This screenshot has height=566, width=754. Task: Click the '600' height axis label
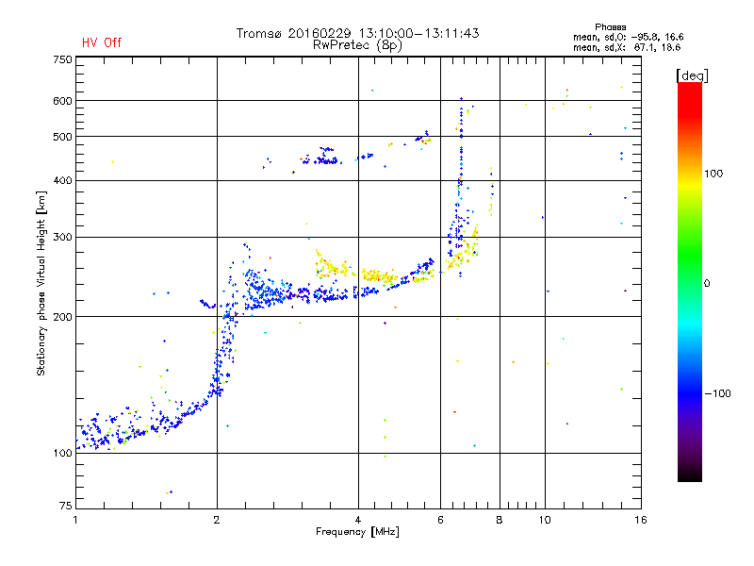(x=62, y=101)
